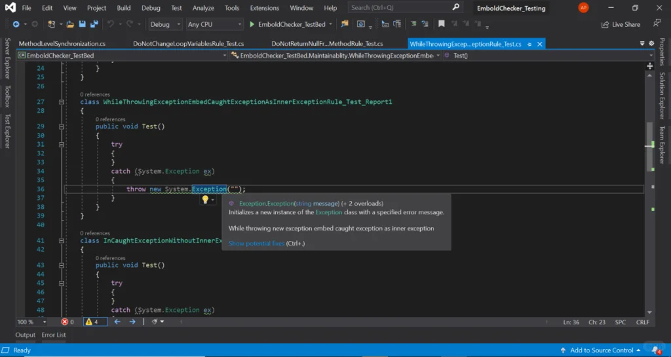Navigate to previous issue with left arrow
The height and width of the screenshot is (357, 671).
point(118,322)
